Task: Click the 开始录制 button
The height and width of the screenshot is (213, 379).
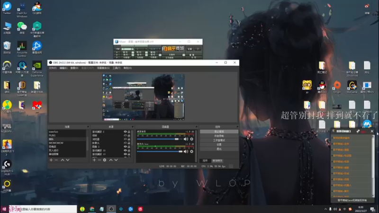Action: (219, 136)
